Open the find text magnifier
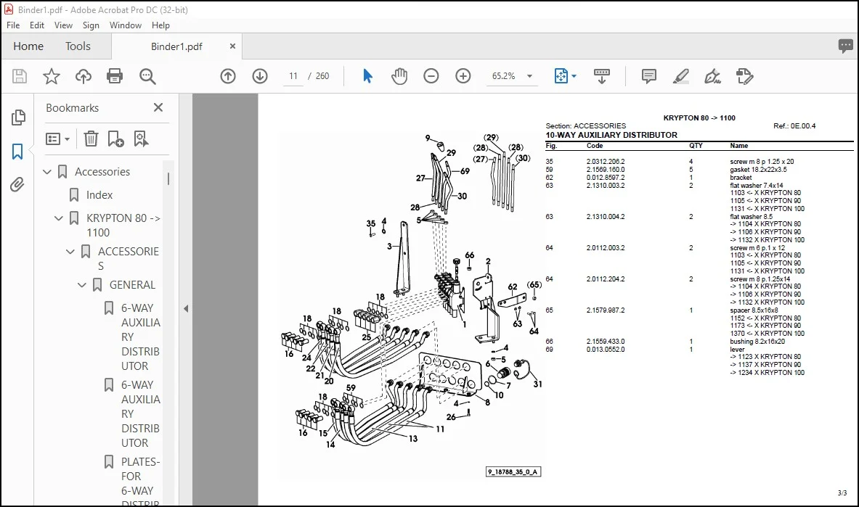The image size is (859, 507). 147,76
